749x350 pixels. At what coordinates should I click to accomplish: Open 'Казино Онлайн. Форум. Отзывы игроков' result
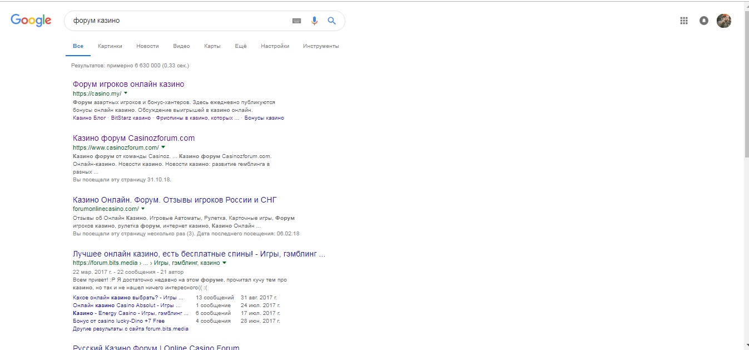click(175, 200)
